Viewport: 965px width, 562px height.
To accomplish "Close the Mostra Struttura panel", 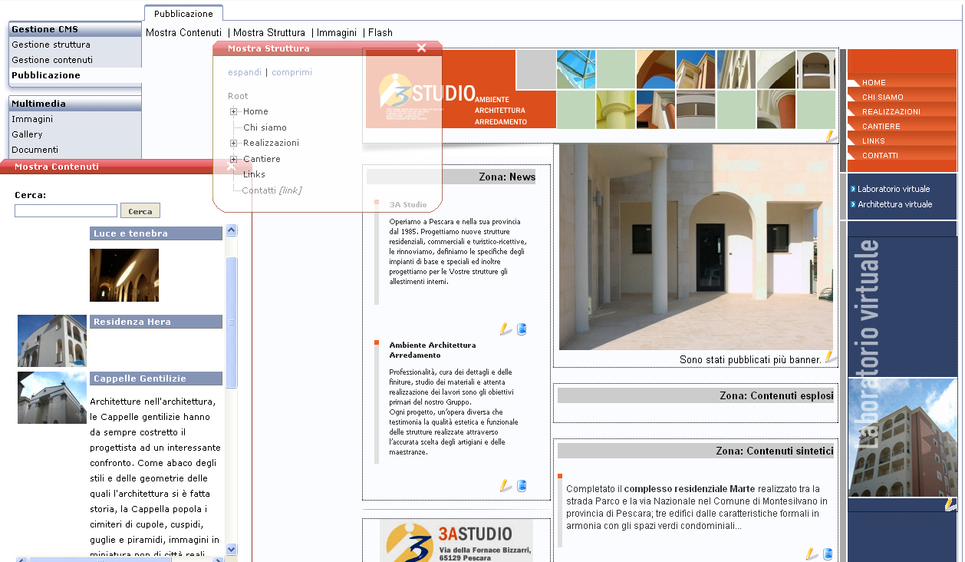I will pyautogui.click(x=421, y=48).
